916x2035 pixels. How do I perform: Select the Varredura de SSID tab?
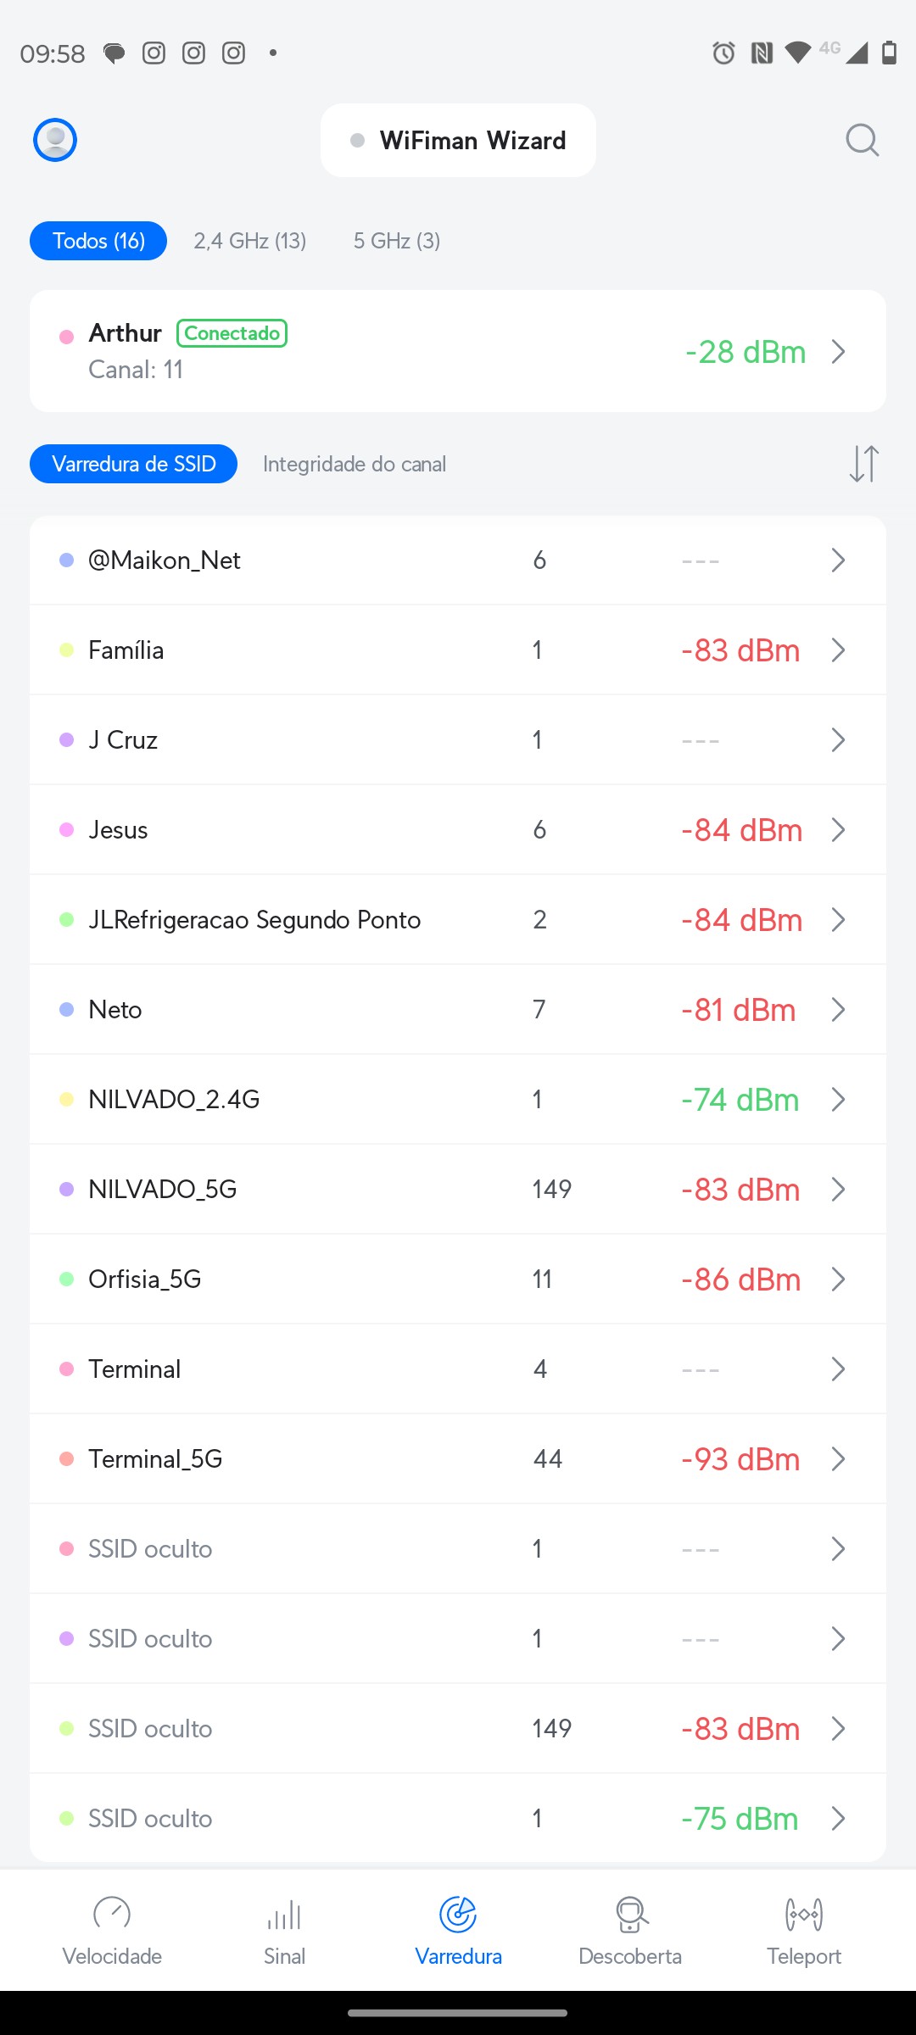133,464
